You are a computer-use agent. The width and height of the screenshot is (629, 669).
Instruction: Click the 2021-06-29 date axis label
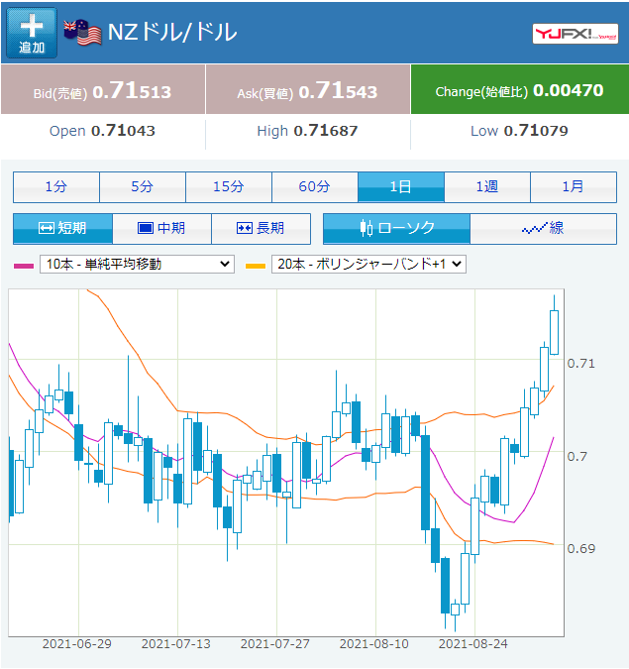(x=76, y=644)
